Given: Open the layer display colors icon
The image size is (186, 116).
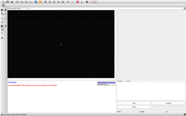Looking at the screenshot, I should tap(2, 14).
